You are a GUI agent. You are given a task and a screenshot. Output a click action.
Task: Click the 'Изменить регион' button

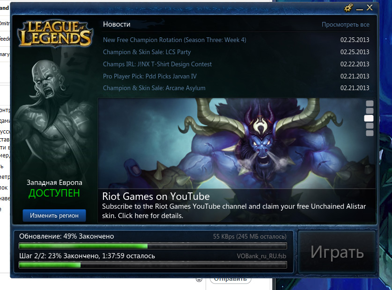(x=54, y=215)
